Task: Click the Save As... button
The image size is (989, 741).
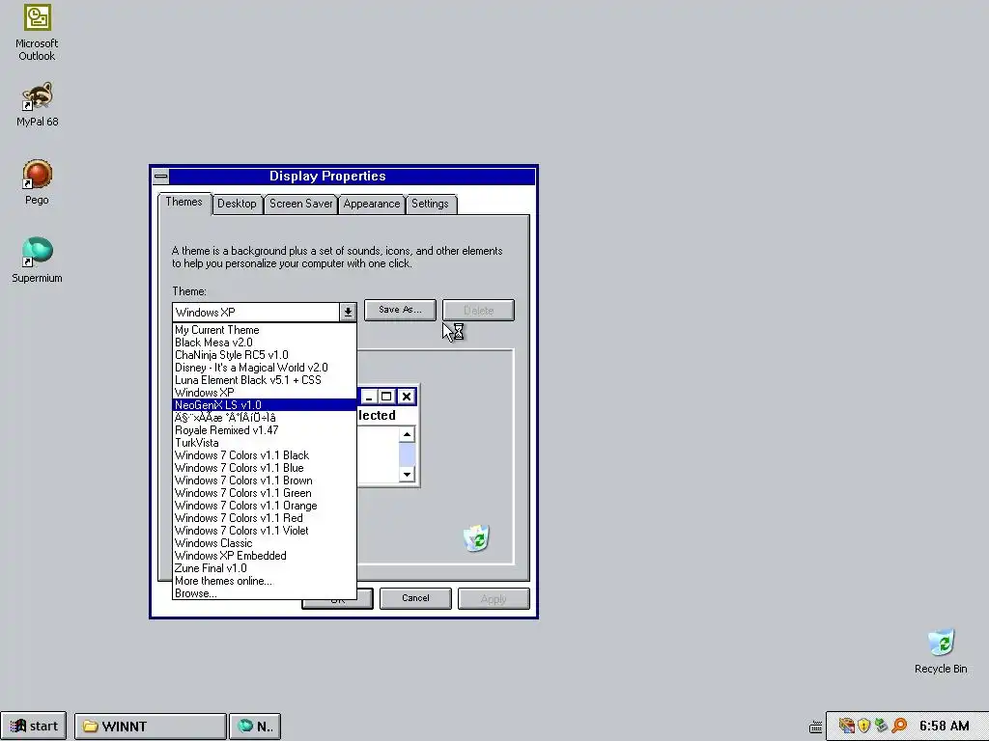Action: pos(400,310)
